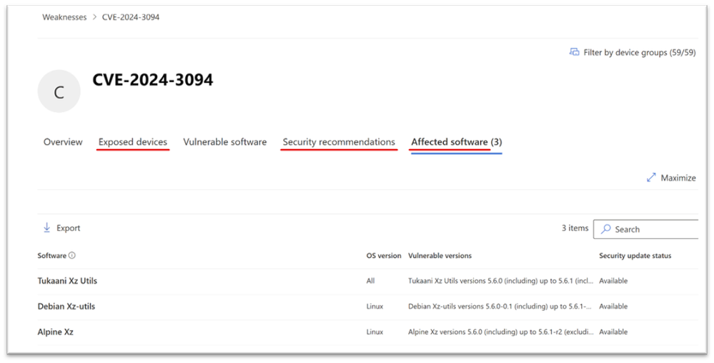Go to the Security recommendations tab
Image resolution: width=714 pixels, height=363 pixels.
pyautogui.click(x=339, y=142)
